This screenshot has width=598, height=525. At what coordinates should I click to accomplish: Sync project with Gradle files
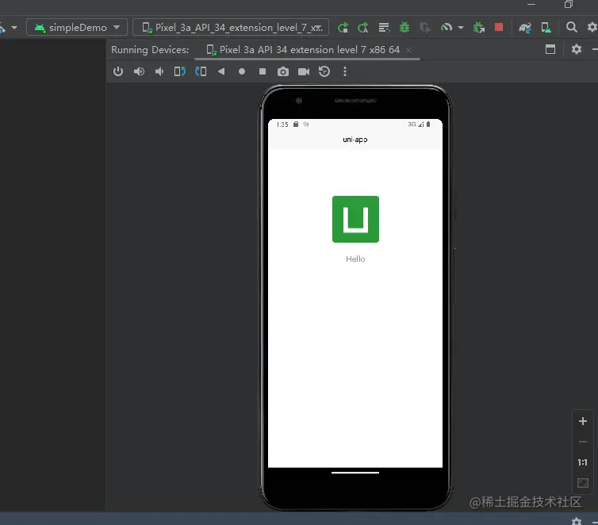525,28
